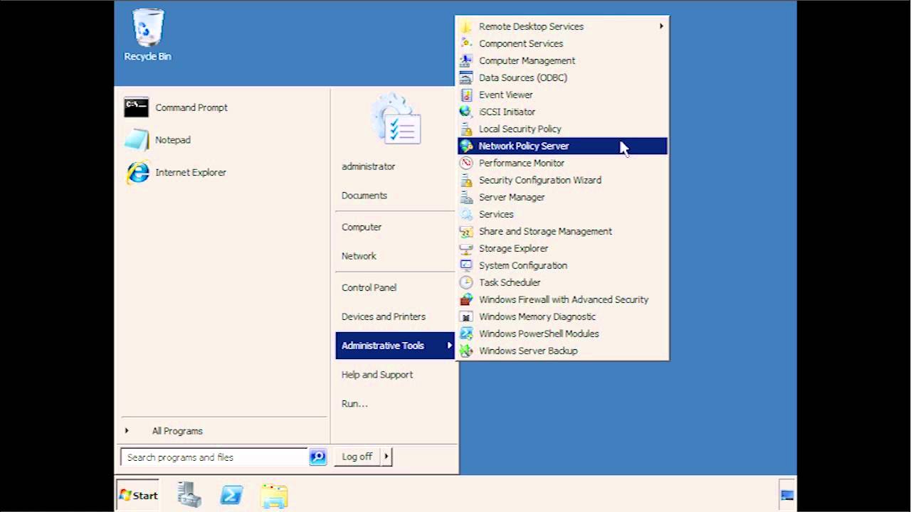Open Control Panel from the Start menu
The image size is (911, 512).
click(x=369, y=287)
